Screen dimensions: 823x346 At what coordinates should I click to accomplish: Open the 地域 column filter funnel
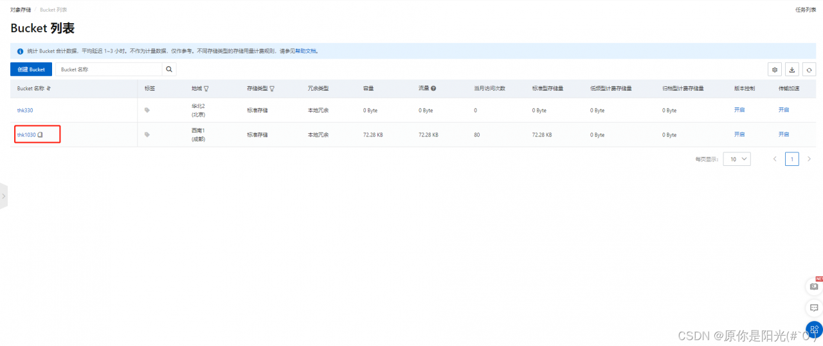pos(206,89)
